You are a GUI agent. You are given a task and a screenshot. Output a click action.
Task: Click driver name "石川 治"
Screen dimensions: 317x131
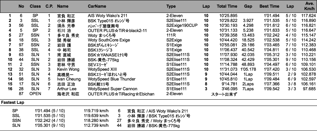[64, 30]
